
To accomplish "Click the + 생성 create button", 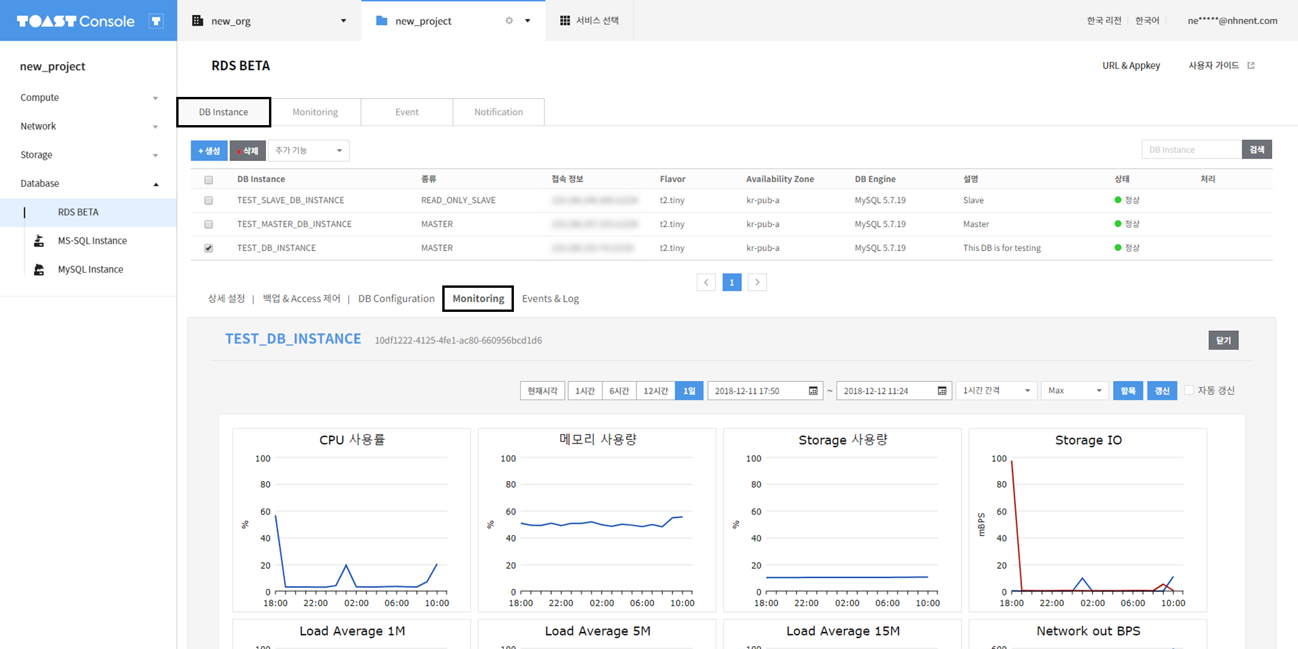I will (x=209, y=150).
